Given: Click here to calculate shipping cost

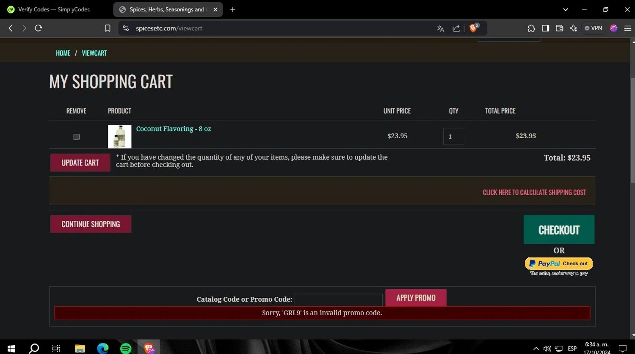Looking at the screenshot, I should tap(534, 192).
